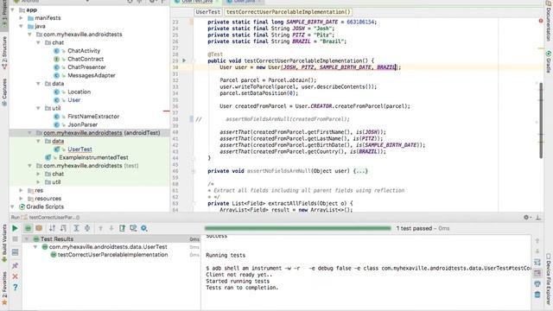Open the Device File Explorer side tab
Image resolution: width=553 pixels, height=311 pixels.
(549, 278)
